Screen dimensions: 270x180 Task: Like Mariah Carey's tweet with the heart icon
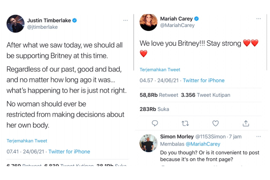pyautogui.click(x=215, y=123)
